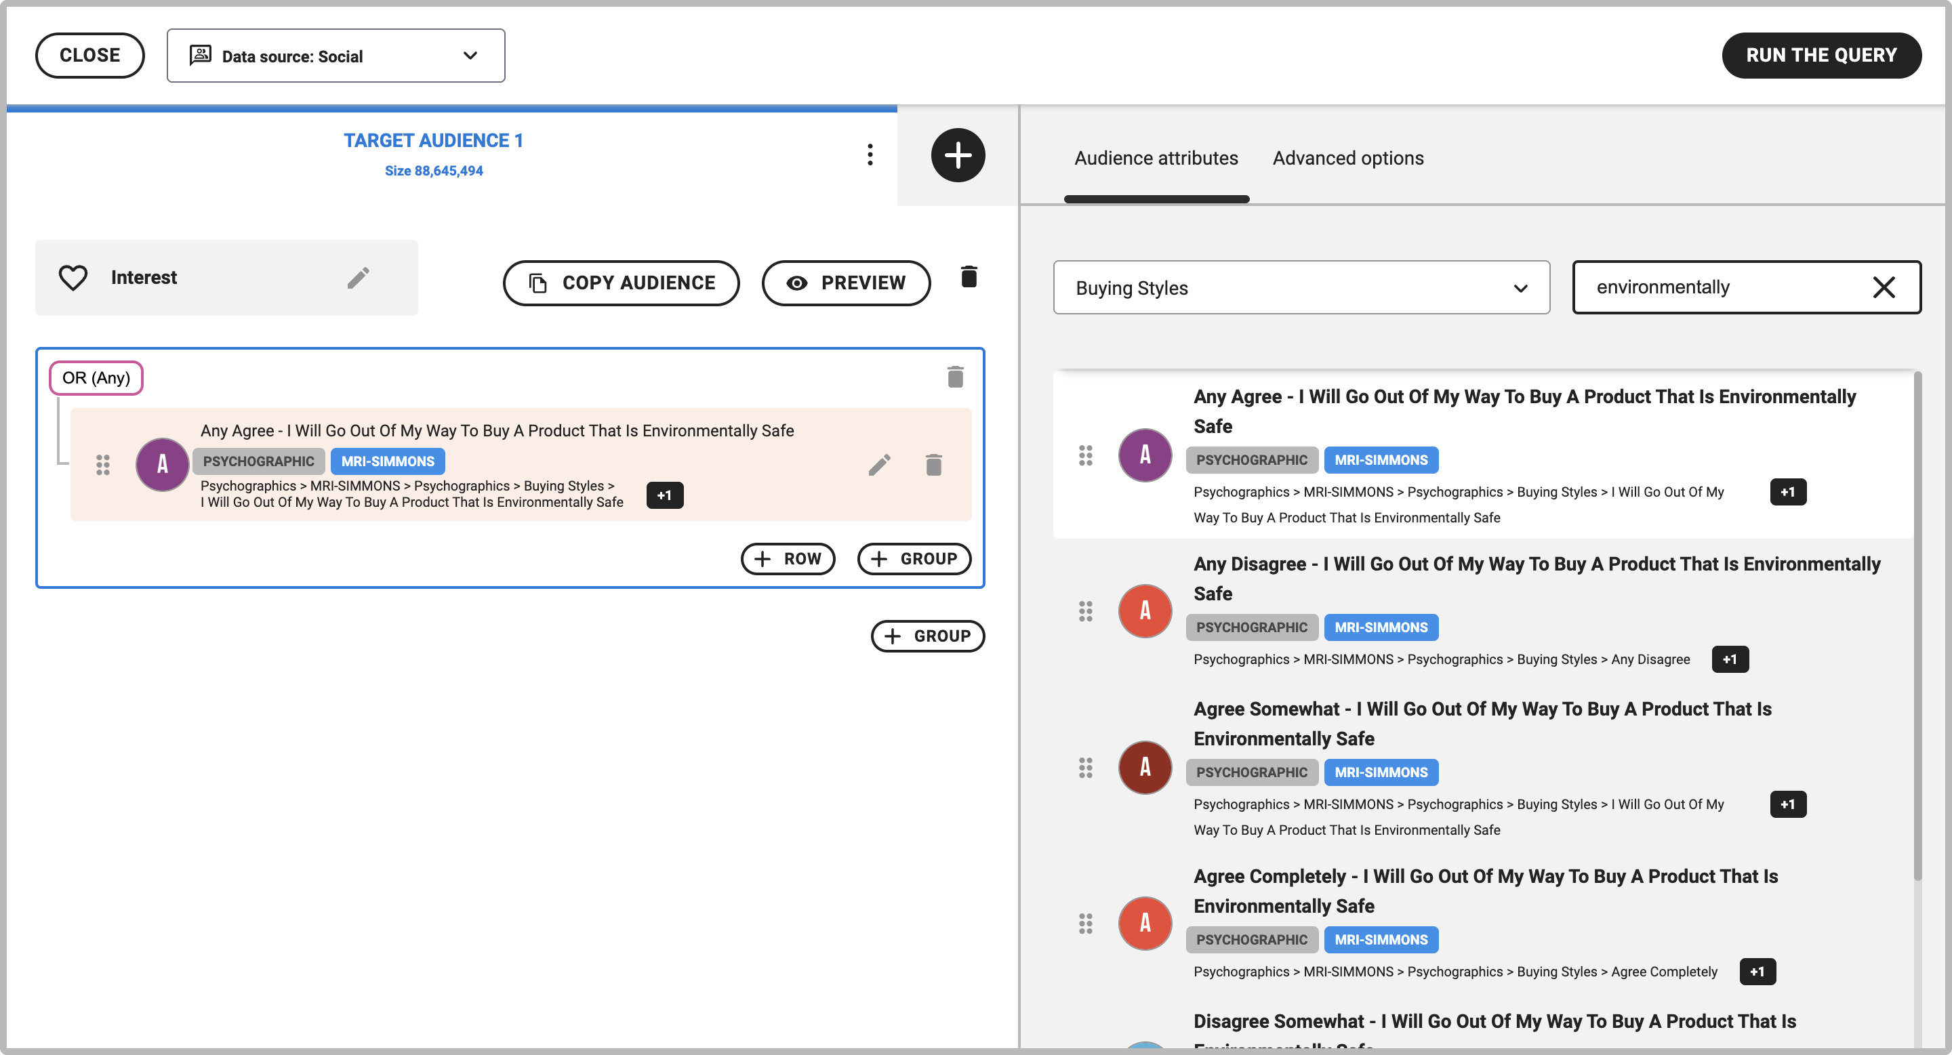Select the Audience attributes tab

(1156, 159)
